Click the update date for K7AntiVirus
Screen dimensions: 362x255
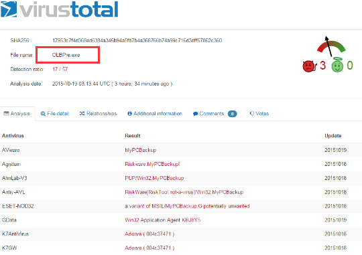[335, 234]
